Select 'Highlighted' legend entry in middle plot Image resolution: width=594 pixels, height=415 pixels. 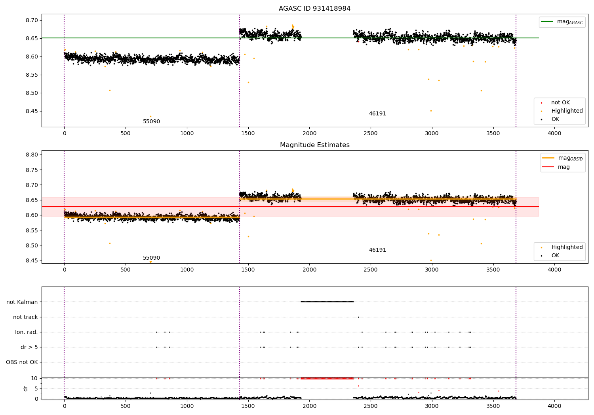point(567,247)
